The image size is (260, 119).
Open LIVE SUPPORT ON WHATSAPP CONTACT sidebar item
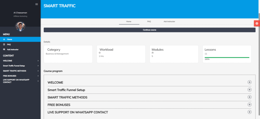(x=20, y=81)
